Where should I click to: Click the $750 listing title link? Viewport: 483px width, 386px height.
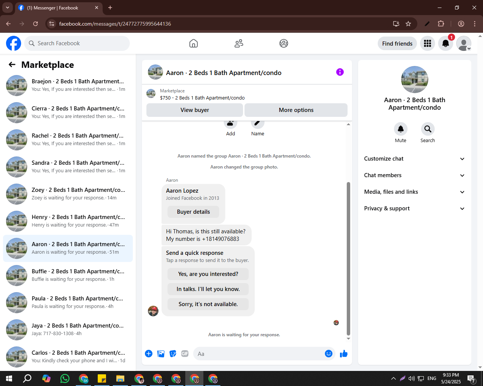202,98
